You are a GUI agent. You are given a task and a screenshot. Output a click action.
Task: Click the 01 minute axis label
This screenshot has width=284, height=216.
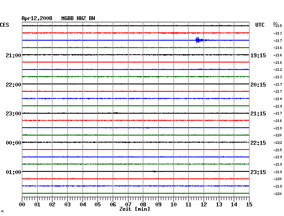[x=37, y=204]
